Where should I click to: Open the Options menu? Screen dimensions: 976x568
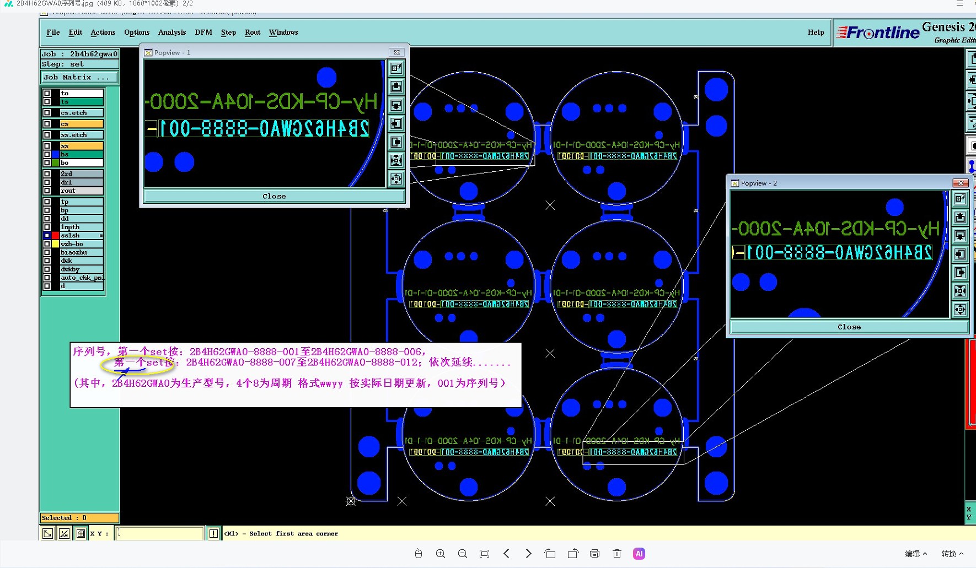coord(137,33)
